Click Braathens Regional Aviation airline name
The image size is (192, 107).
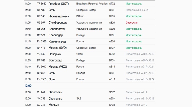(x=92, y=4)
